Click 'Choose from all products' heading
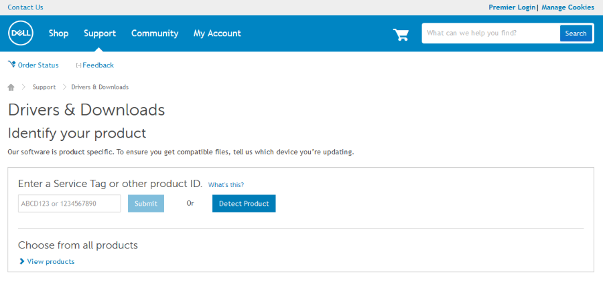Image resolution: width=603 pixels, height=282 pixels. pos(78,245)
